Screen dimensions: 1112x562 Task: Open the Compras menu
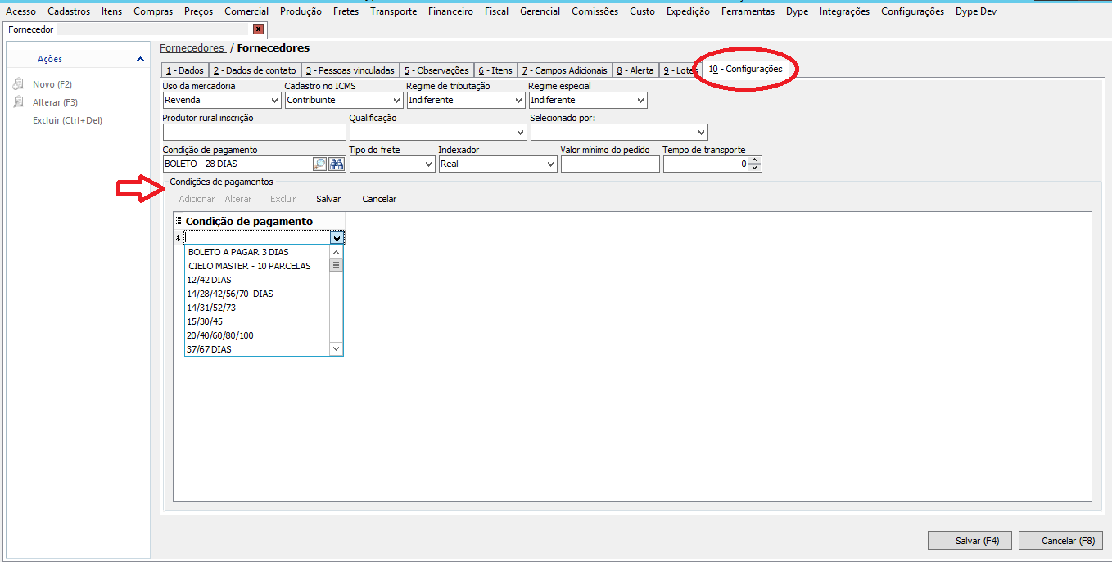click(x=153, y=11)
